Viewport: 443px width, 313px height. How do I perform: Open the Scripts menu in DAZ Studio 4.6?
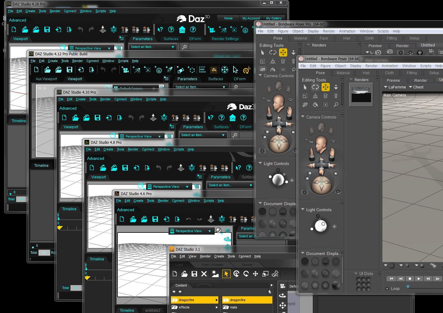pos(209,201)
